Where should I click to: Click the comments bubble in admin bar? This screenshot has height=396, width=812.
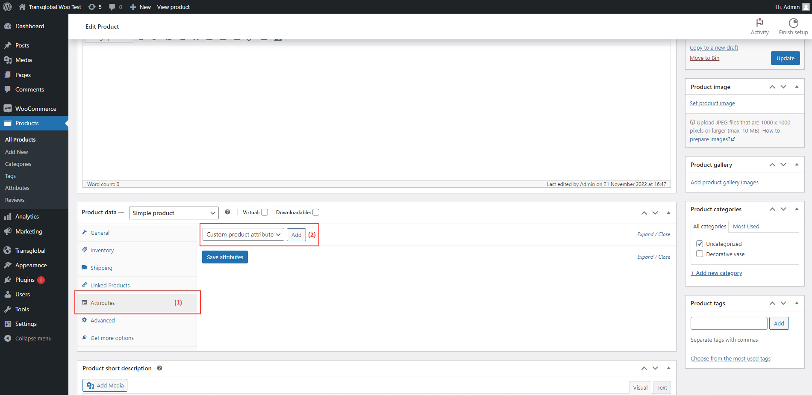[112, 7]
